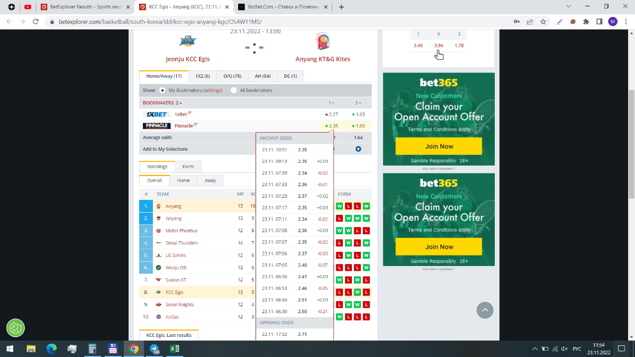The image size is (635, 357).
Task: Sort by column 2 odds arrow
Action: (x=358, y=103)
